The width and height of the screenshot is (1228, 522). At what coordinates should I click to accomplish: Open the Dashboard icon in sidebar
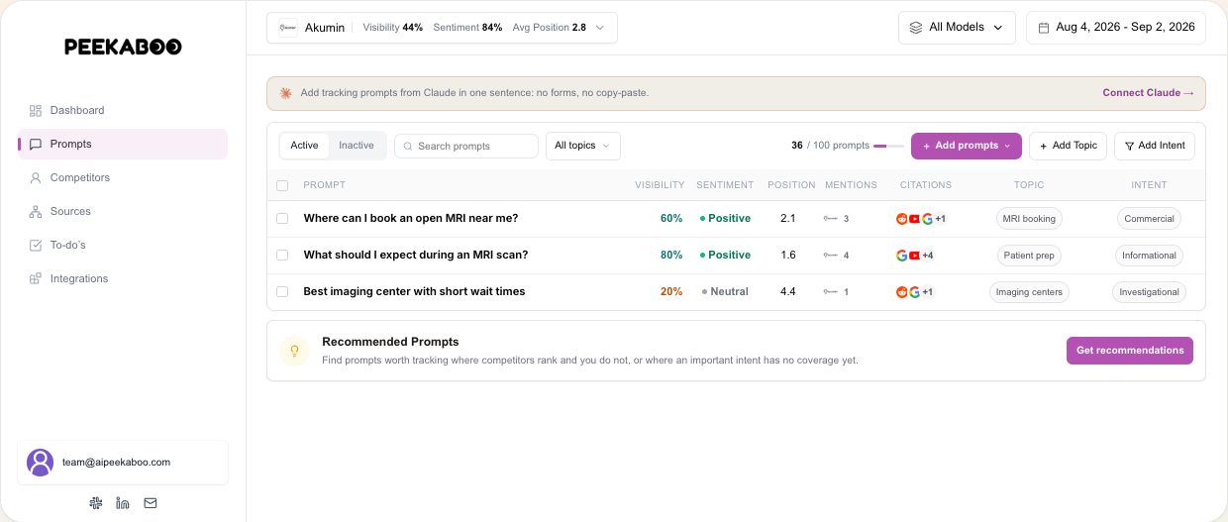[x=36, y=110]
